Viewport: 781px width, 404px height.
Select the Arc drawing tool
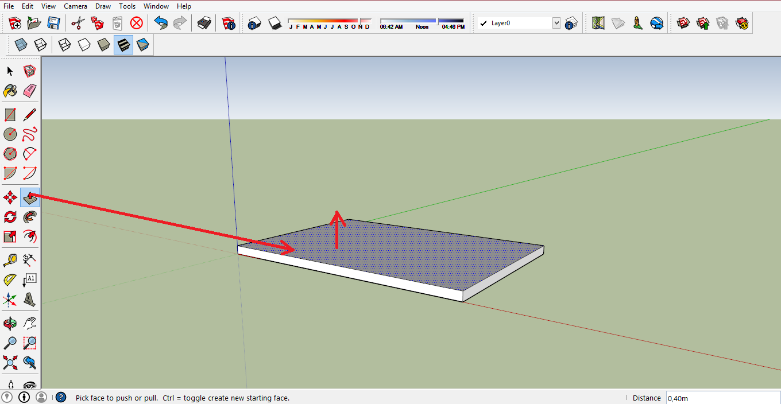click(x=30, y=154)
